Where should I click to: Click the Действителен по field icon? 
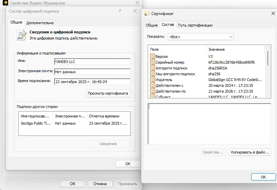pyautogui.click(x=152, y=91)
